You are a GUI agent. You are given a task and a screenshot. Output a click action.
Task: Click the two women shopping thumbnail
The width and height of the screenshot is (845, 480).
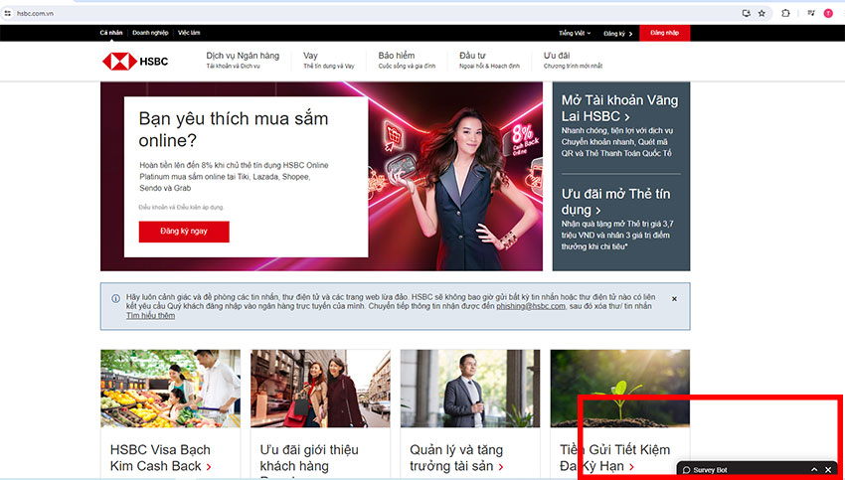pos(320,389)
